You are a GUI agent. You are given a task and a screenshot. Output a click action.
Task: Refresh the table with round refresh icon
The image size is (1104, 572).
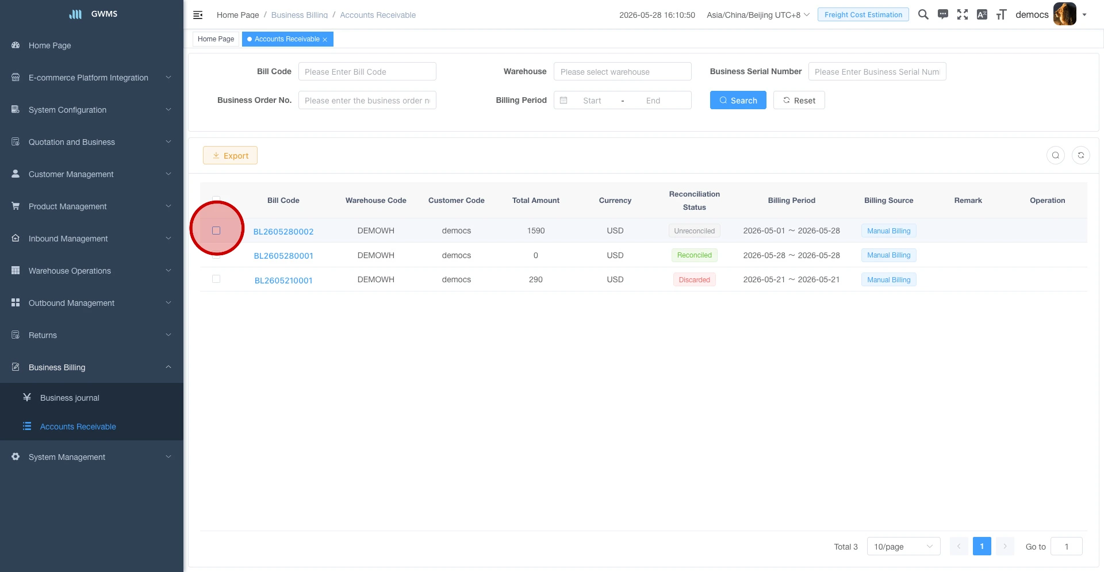pos(1080,155)
